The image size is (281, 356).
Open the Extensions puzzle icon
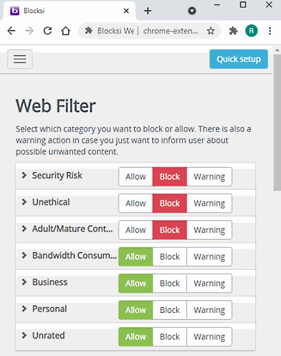tap(233, 31)
